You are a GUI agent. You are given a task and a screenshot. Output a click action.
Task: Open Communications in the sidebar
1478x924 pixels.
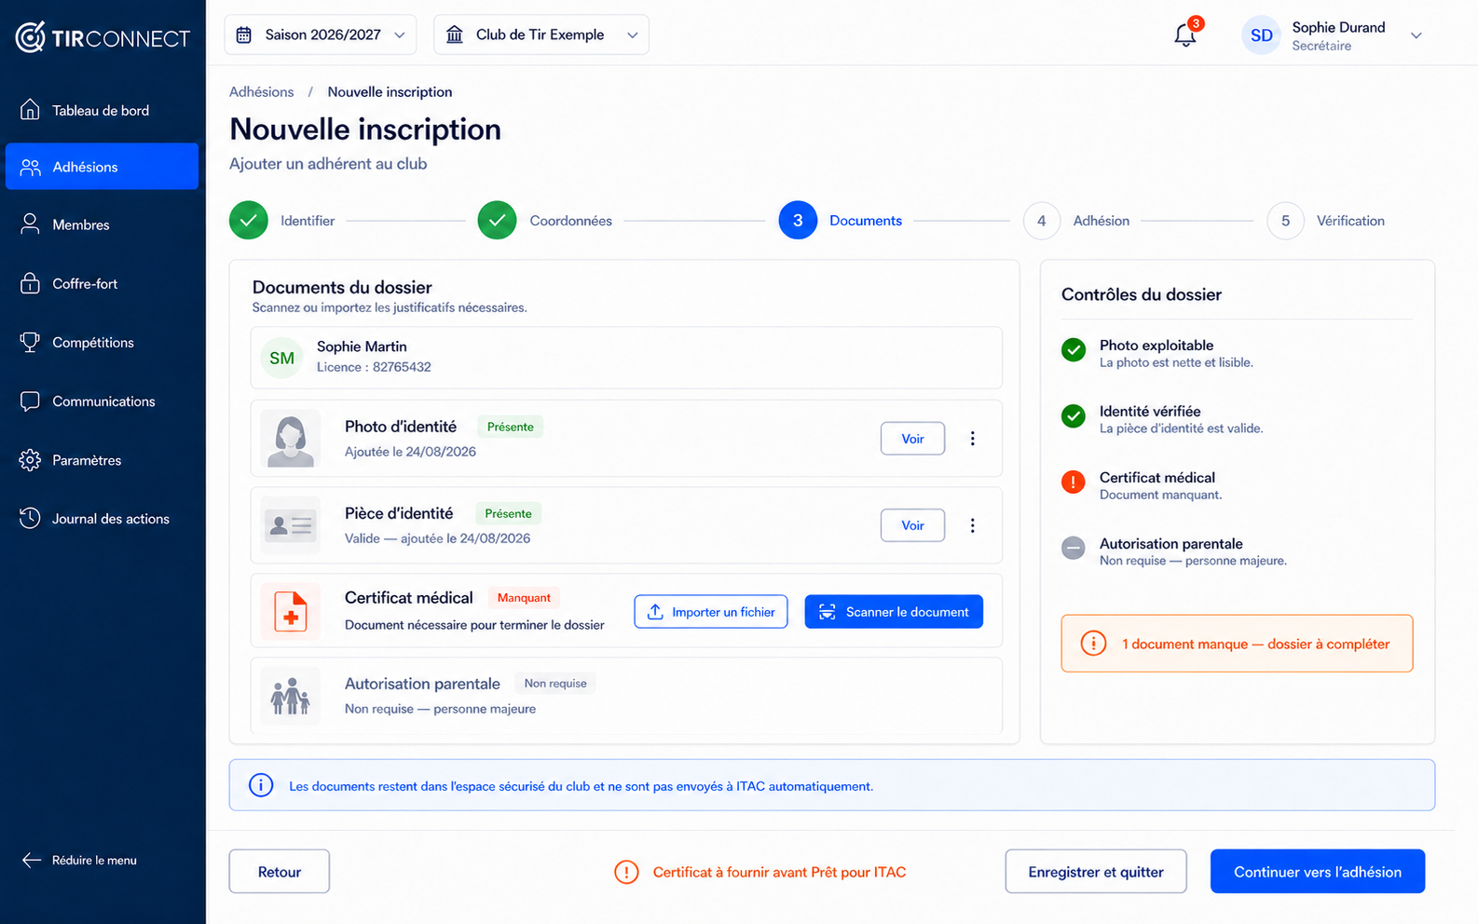[x=103, y=401]
